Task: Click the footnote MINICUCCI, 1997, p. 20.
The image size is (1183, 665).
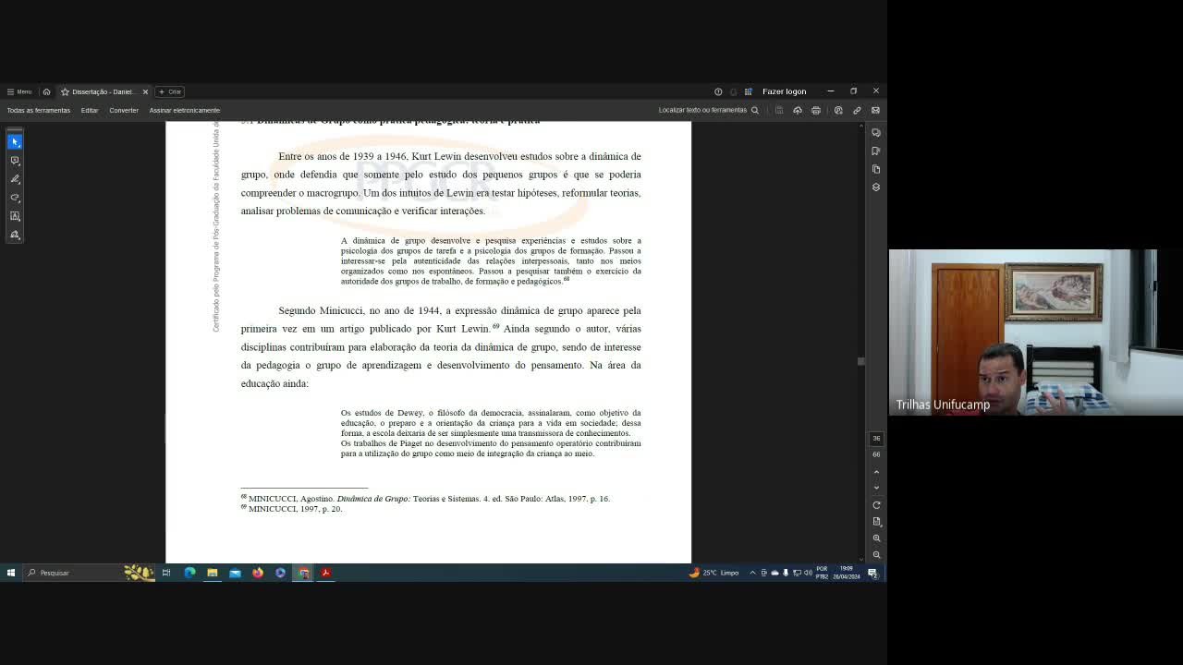Action: tap(291, 509)
